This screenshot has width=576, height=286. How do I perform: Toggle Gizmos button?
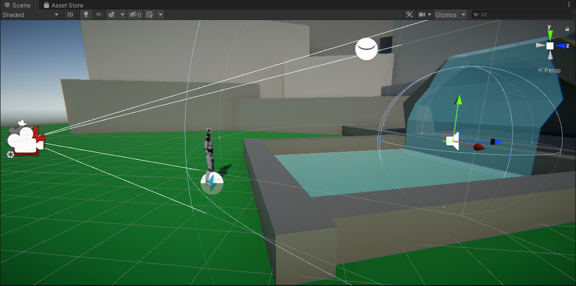click(446, 14)
